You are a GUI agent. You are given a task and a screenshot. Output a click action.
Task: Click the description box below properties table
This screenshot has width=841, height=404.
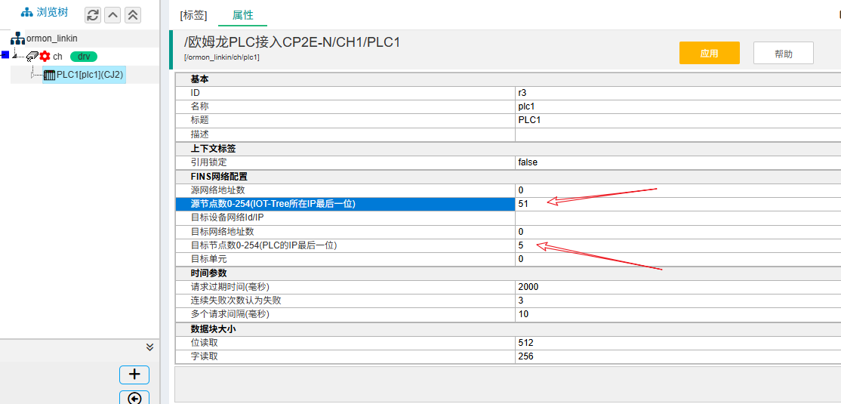[x=508, y=384]
